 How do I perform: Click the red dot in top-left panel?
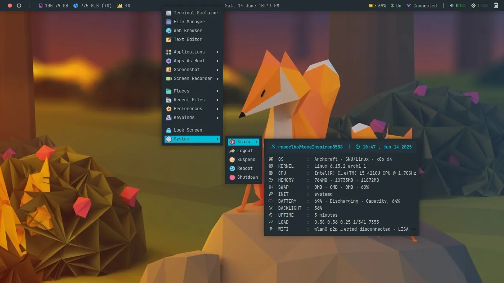coord(10,6)
